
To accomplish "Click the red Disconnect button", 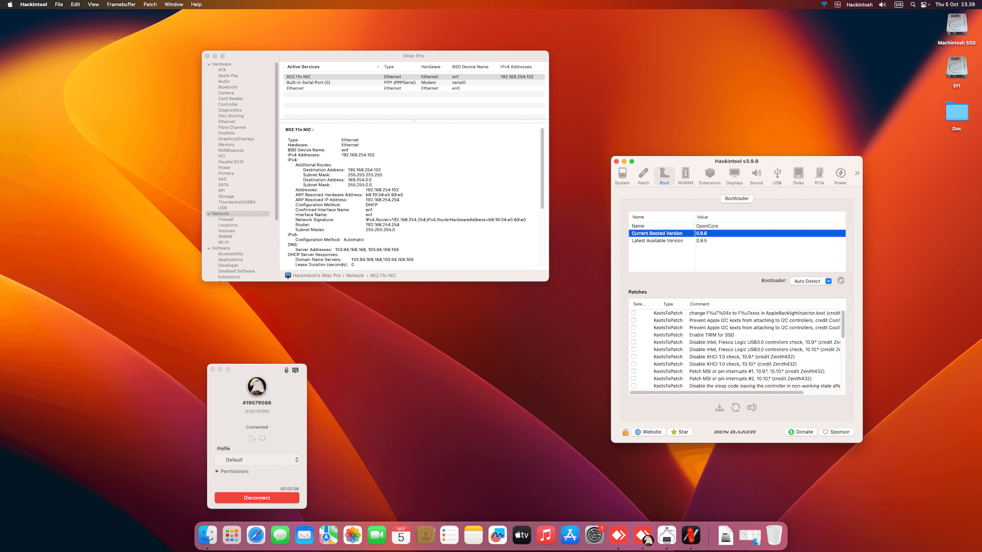I will pos(257,498).
